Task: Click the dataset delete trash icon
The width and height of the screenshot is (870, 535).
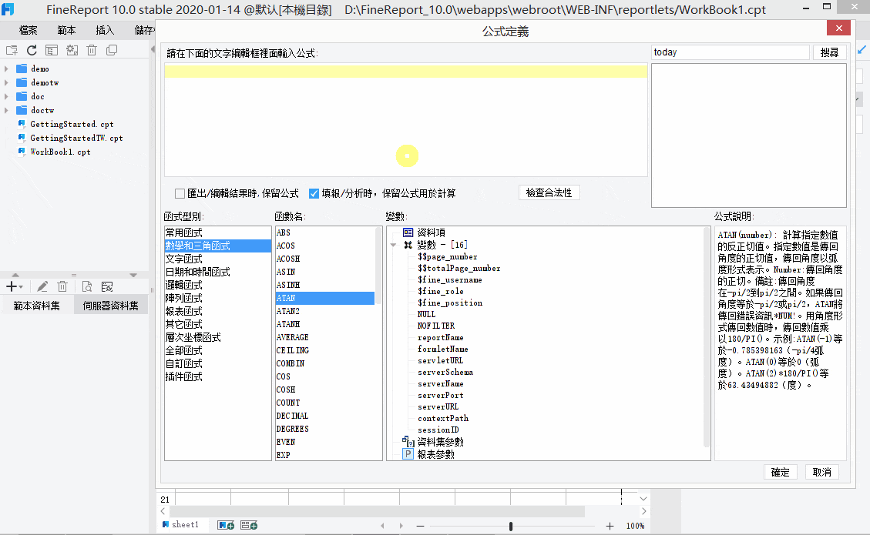Action: click(62, 286)
